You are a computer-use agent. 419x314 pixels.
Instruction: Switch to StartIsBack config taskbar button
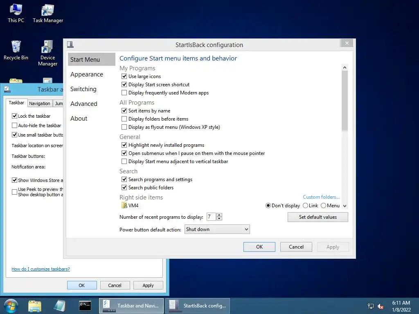click(198, 306)
